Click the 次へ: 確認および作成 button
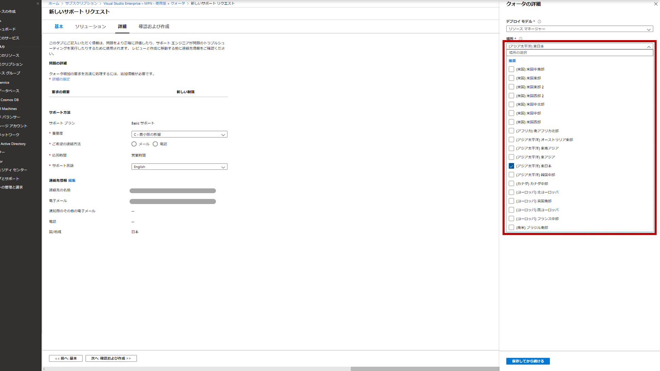Viewport: 660px width, 371px height. pos(111,358)
